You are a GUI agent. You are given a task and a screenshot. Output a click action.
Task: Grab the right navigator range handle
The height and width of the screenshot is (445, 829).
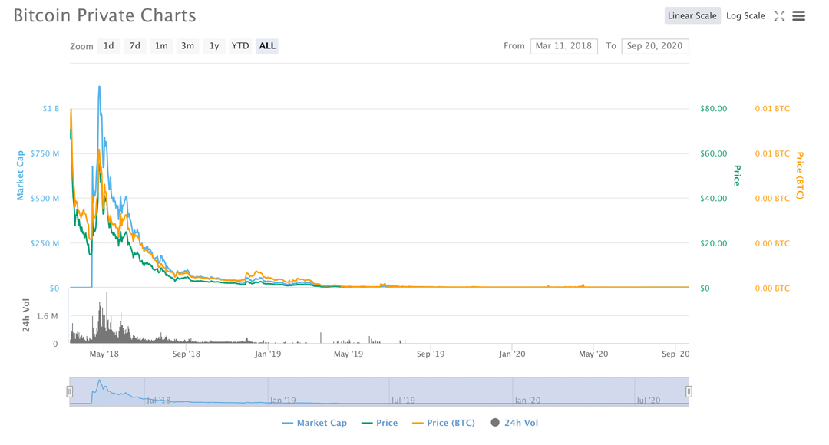tap(689, 391)
